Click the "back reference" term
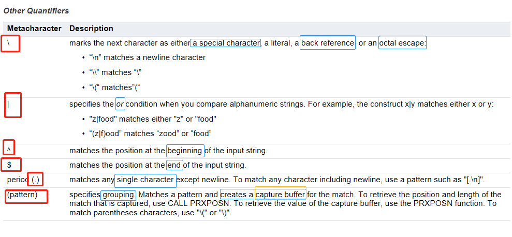512x237 pixels. 328,43
